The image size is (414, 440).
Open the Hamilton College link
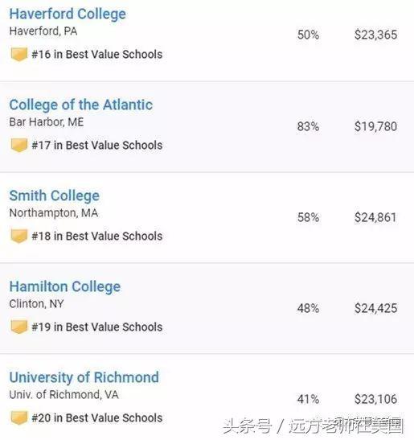tap(65, 287)
